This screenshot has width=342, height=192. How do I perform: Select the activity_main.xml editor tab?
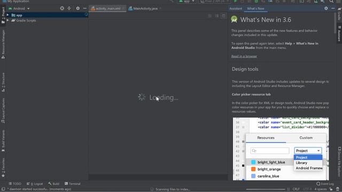(x=108, y=9)
